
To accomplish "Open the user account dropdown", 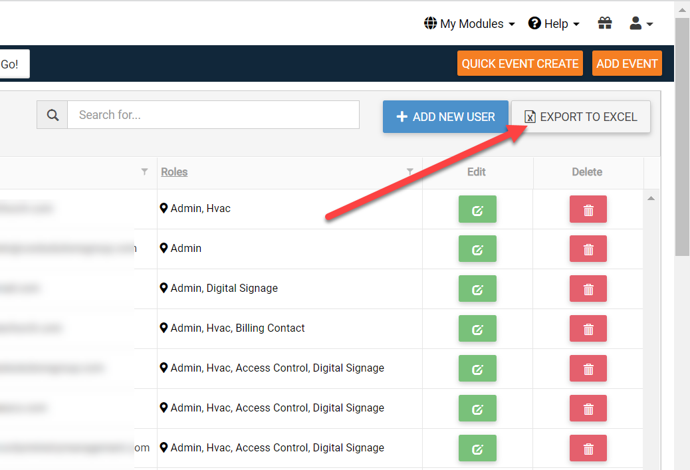I will pos(641,24).
